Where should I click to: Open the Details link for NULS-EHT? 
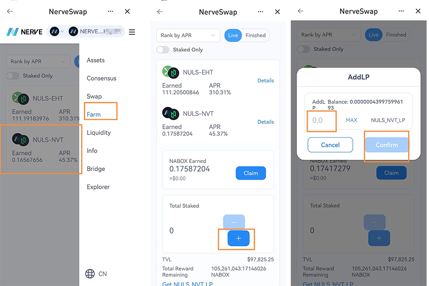coord(266,81)
